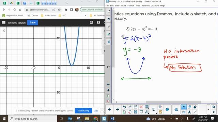Screen dimensions: 218x122
Task: Open the screen capture tool dropdown
Action: tap(154, 109)
